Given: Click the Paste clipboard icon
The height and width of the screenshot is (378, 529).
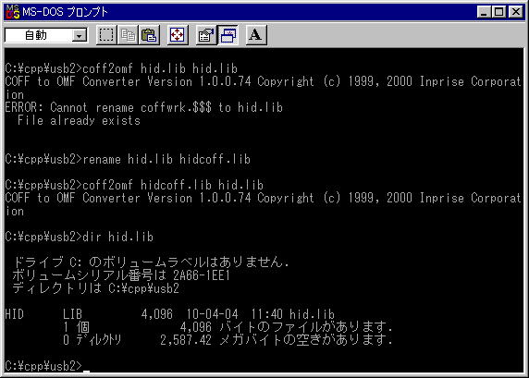Looking at the screenshot, I should point(149,35).
